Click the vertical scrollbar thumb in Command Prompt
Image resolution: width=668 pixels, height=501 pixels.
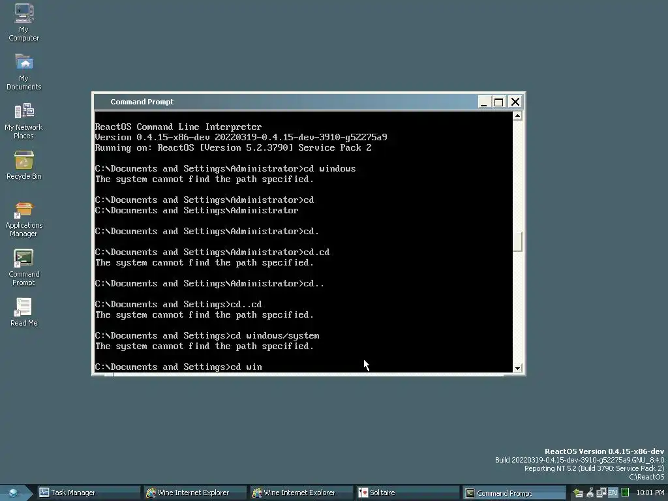(x=517, y=241)
